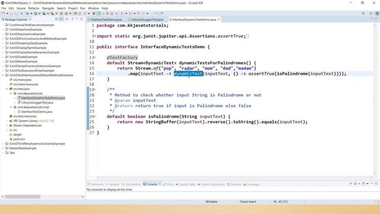This screenshot has width=380, height=214.
Task: Click the Debug bug icon in toolbar
Action: (x=27, y=14)
